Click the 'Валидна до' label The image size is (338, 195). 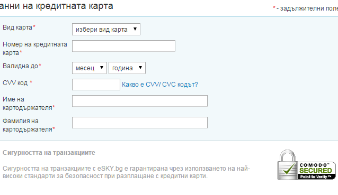[22, 66]
